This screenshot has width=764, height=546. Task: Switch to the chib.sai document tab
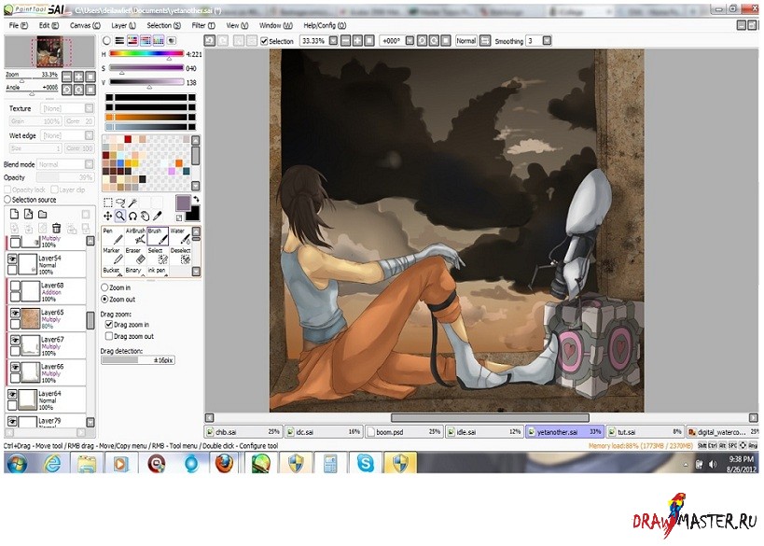(x=243, y=432)
